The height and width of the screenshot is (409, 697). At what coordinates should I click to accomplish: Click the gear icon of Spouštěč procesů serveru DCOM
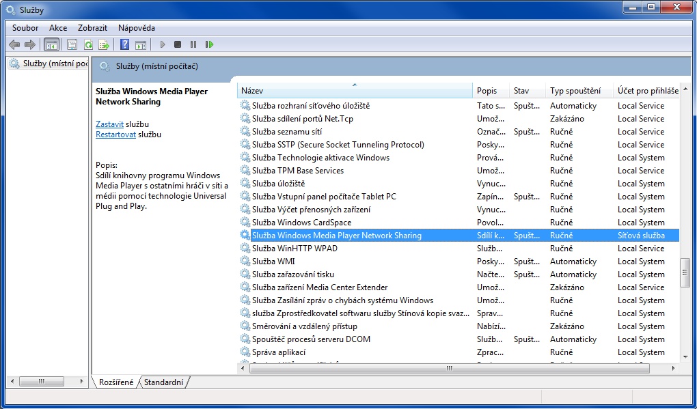(245, 339)
